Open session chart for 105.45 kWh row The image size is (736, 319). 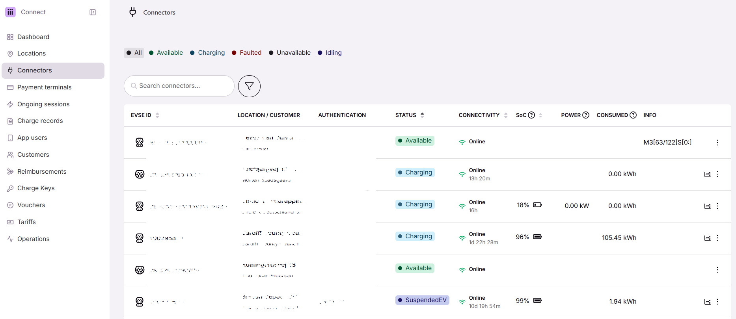pos(708,238)
